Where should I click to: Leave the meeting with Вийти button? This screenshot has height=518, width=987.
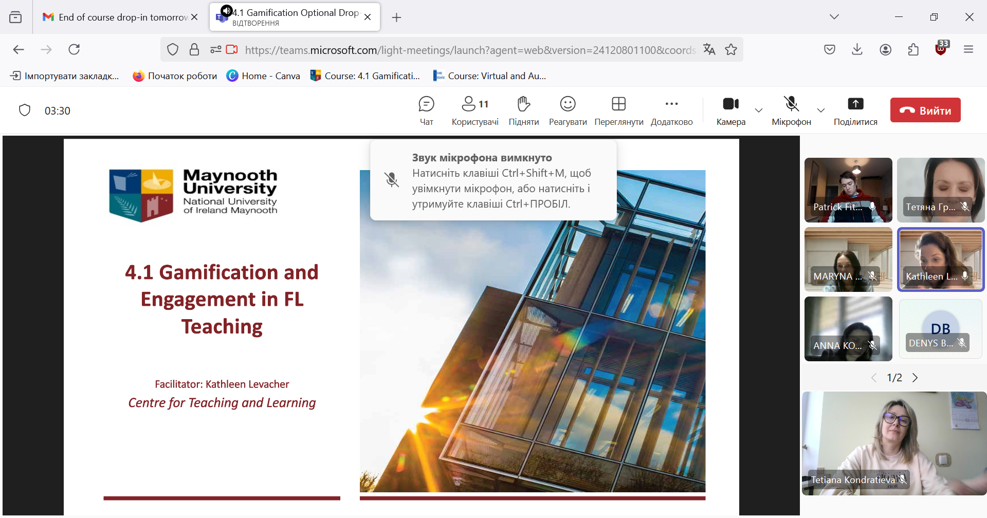(925, 110)
